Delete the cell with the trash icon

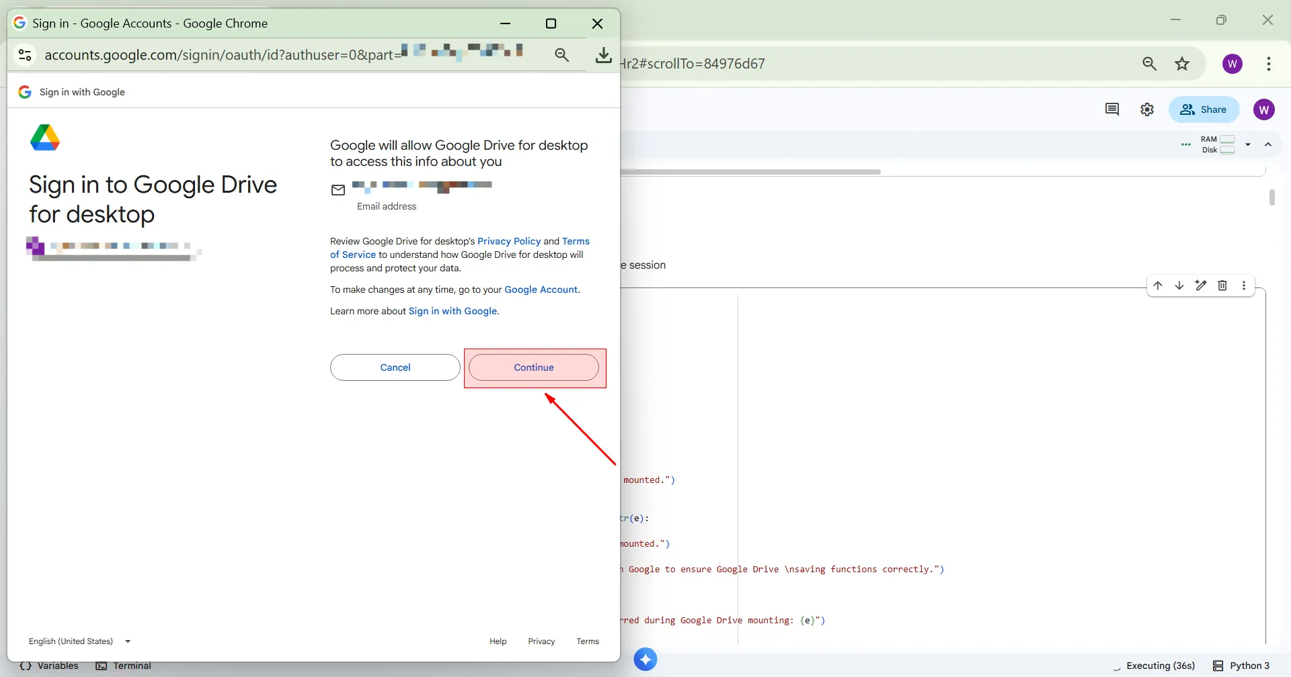[x=1222, y=285]
